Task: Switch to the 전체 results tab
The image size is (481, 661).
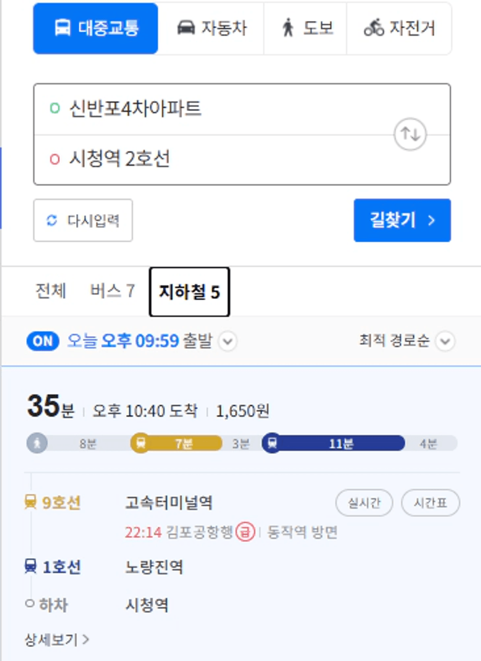Action: pyautogui.click(x=51, y=291)
